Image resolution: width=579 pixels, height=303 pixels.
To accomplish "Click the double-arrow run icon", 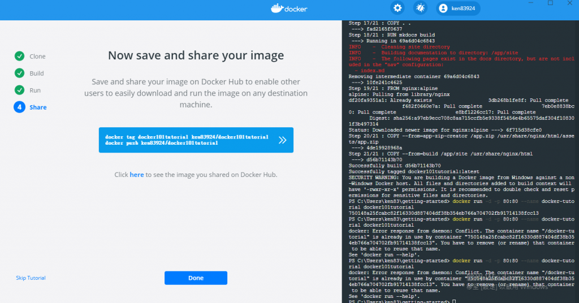I will [283, 140].
